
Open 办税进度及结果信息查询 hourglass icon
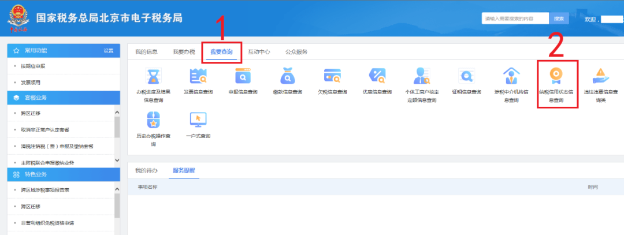point(153,76)
